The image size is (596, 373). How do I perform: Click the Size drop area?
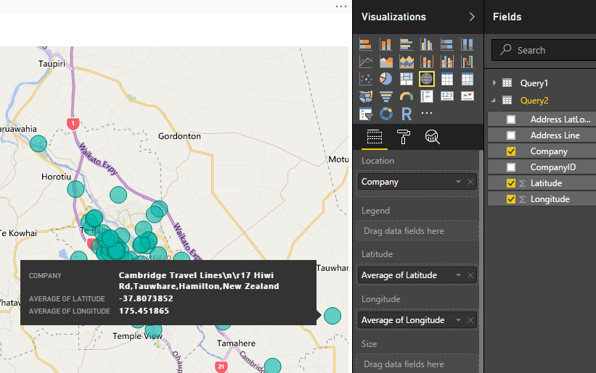[417, 364]
